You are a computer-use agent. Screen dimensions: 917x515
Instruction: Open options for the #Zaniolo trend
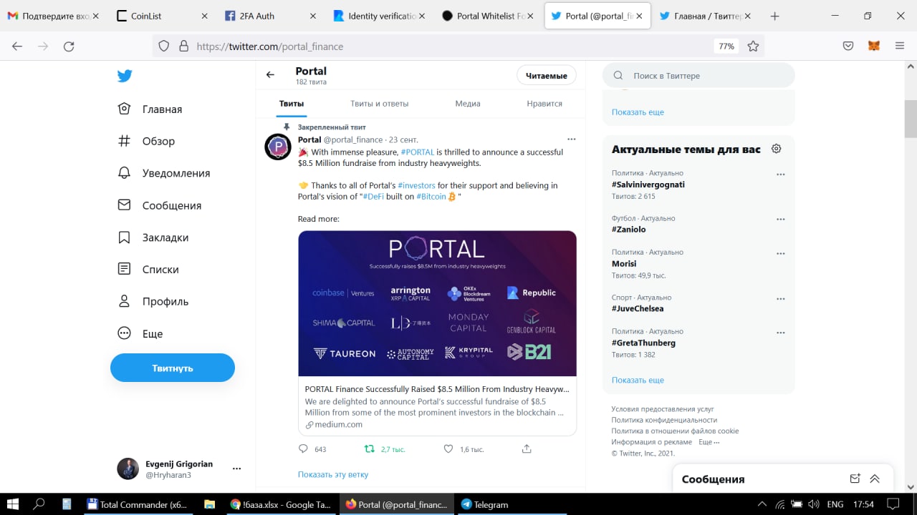781,220
